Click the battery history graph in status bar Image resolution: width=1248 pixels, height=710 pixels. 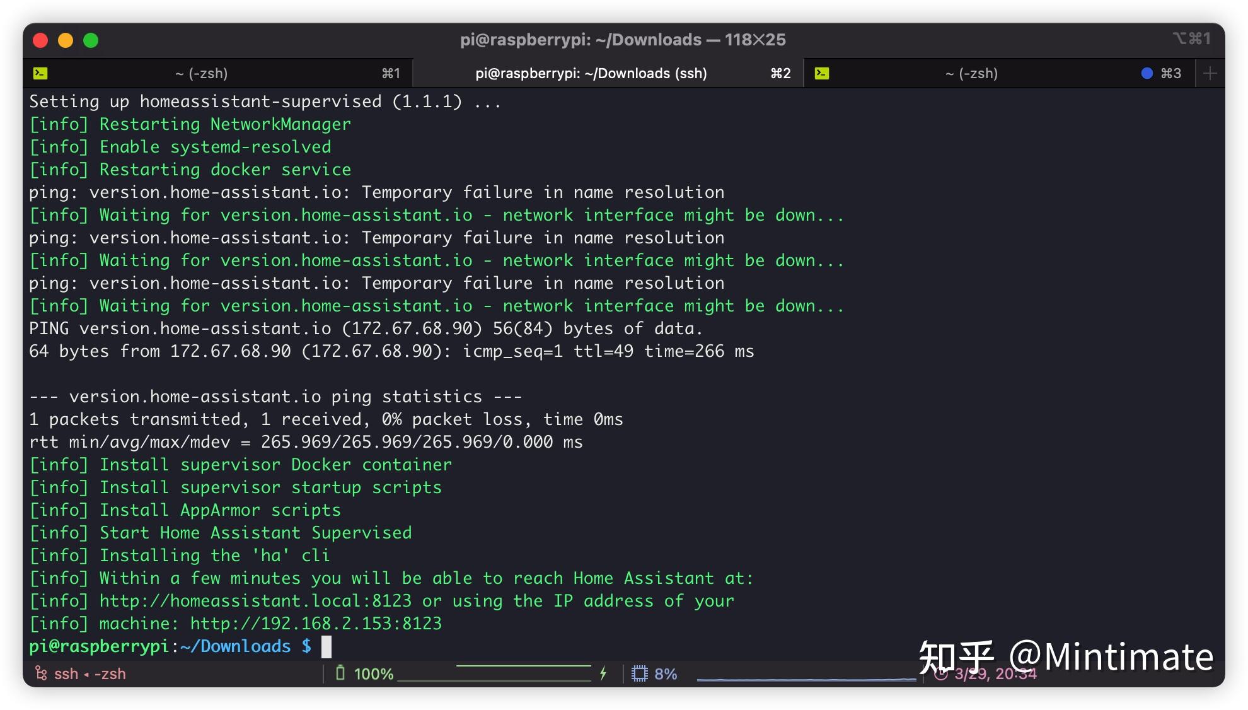pyautogui.click(x=495, y=673)
